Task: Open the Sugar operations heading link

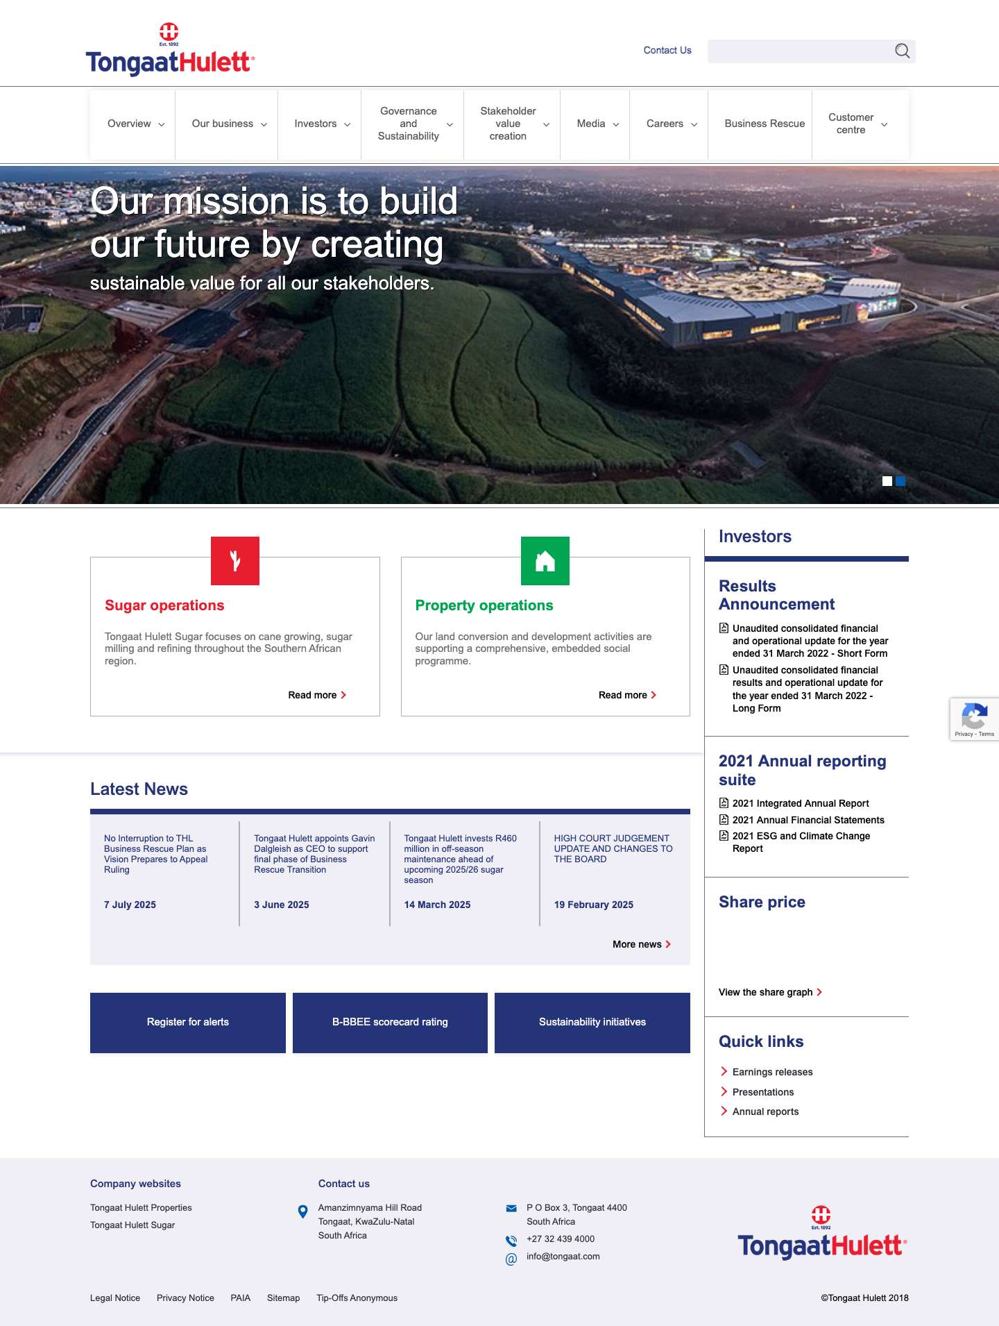Action: [164, 605]
